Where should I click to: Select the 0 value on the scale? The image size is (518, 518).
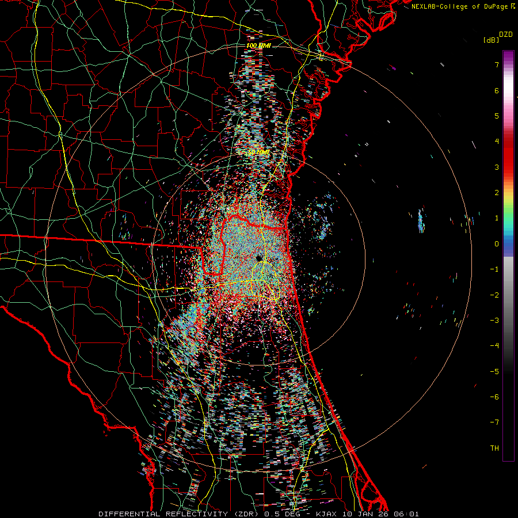497,244
